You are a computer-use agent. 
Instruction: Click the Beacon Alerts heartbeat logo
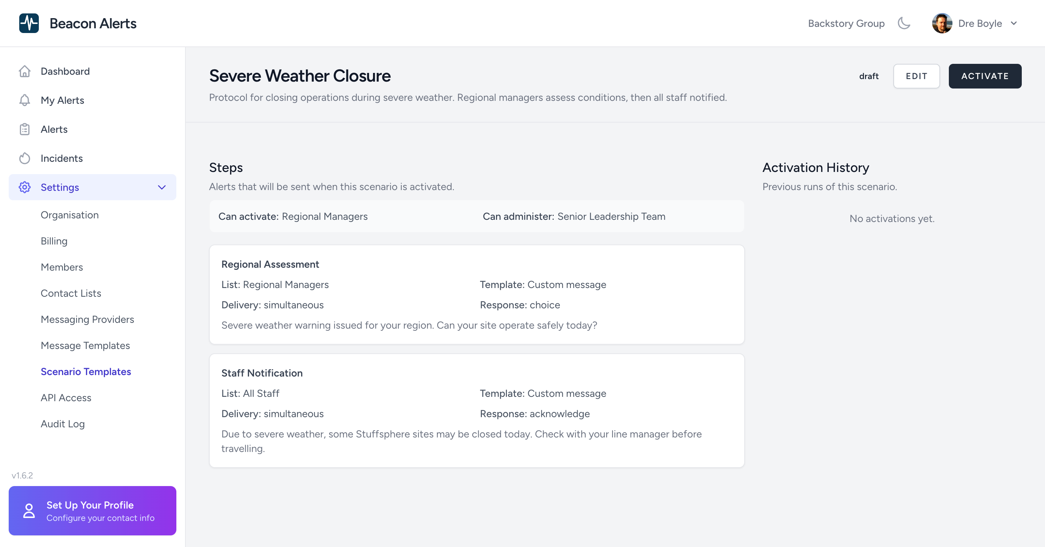[28, 23]
